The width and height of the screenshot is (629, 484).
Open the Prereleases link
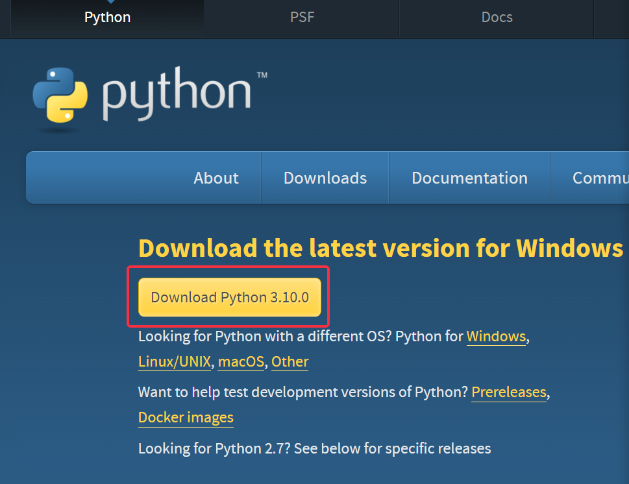pos(509,392)
